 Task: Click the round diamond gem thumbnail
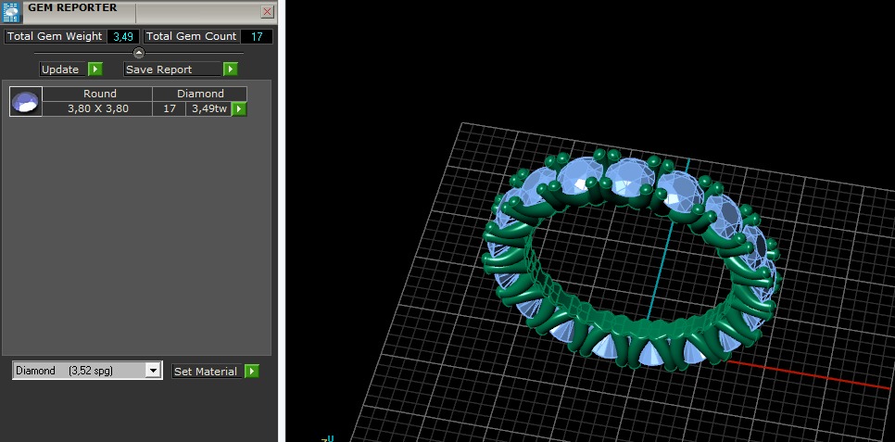(x=26, y=102)
